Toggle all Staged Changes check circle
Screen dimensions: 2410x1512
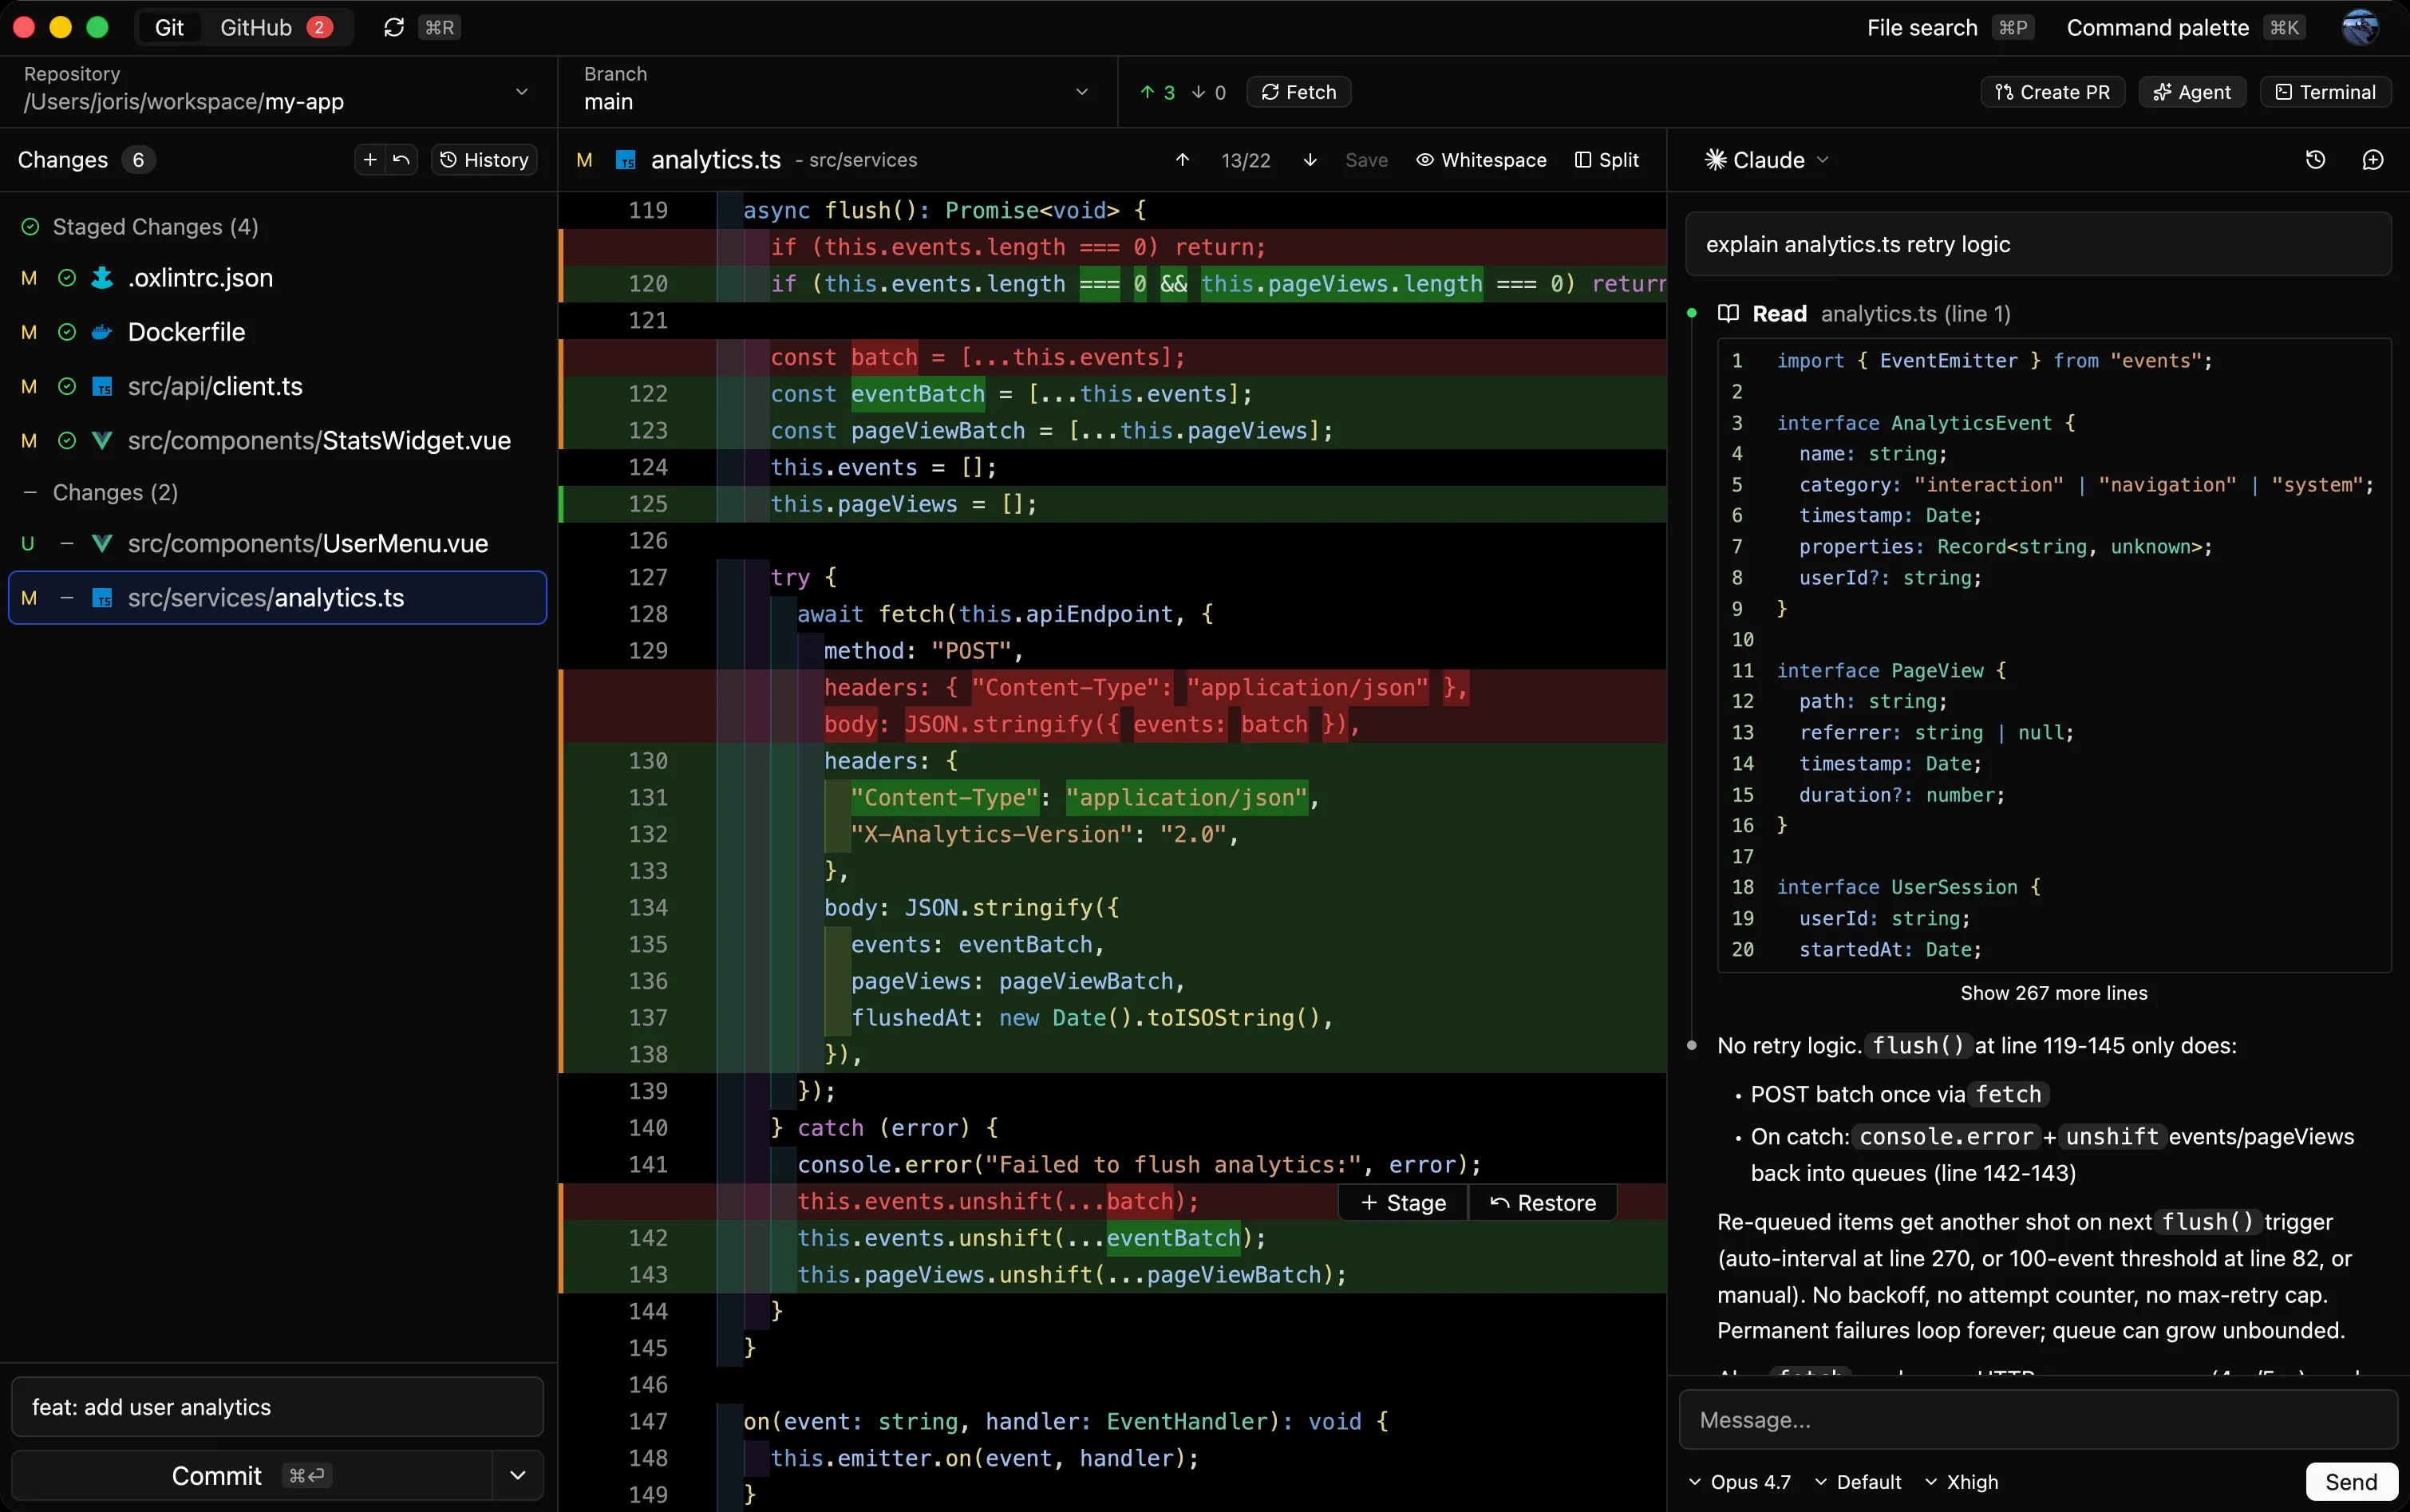(x=30, y=227)
